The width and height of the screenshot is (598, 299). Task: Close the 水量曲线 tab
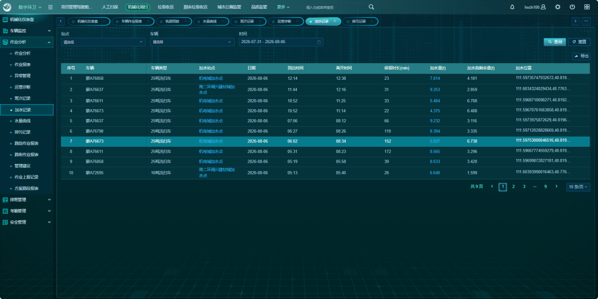click(x=223, y=22)
